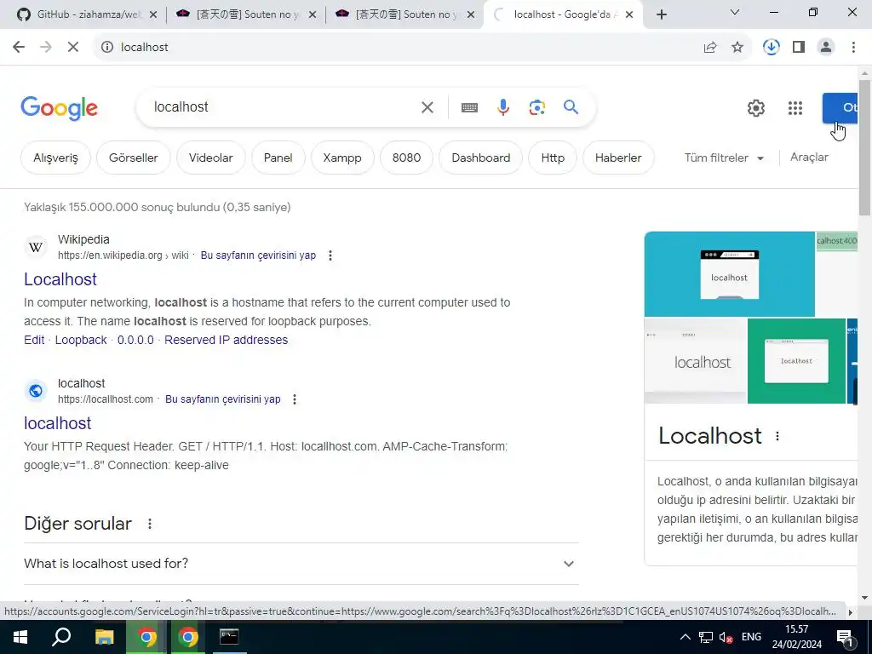Open the tab search chevron in title bar
The height and width of the screenshot is (654, 872).
(x=735, y=12)
